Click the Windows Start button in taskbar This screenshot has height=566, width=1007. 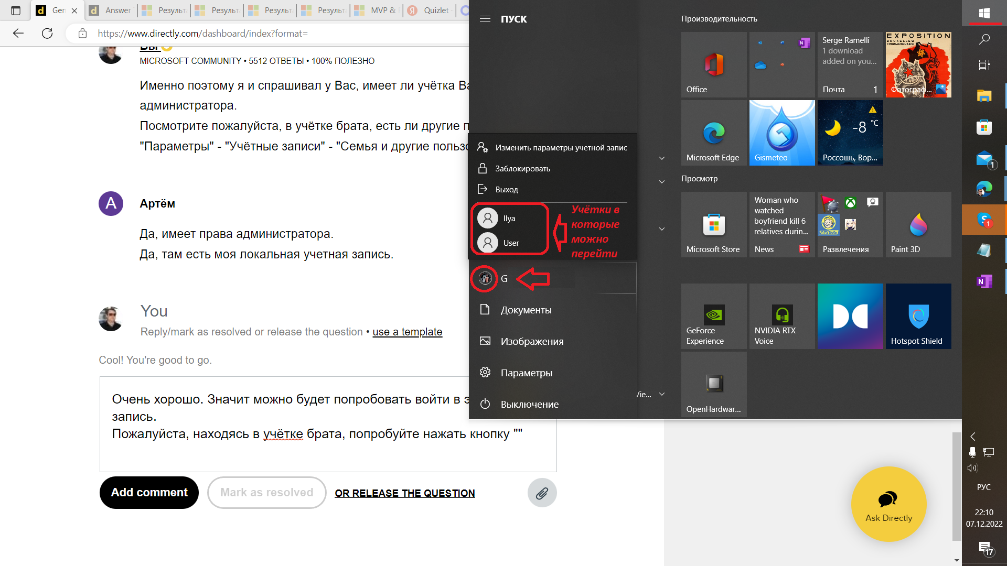coord(984,13)
